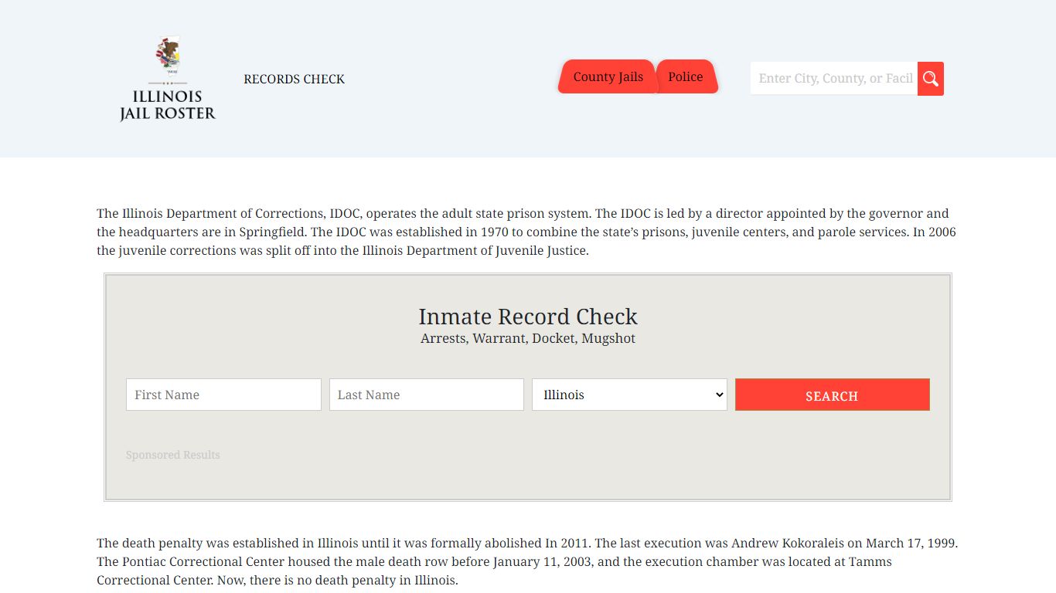Click the Illinois Jail Roster logo

coord(168,79)
